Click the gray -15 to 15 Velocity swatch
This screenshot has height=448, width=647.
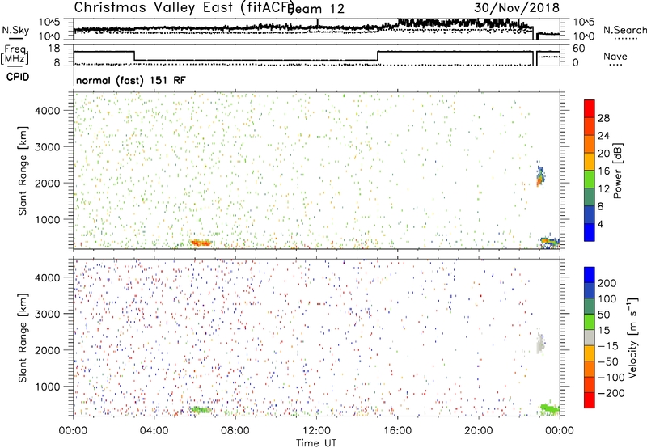click(590, 337)
